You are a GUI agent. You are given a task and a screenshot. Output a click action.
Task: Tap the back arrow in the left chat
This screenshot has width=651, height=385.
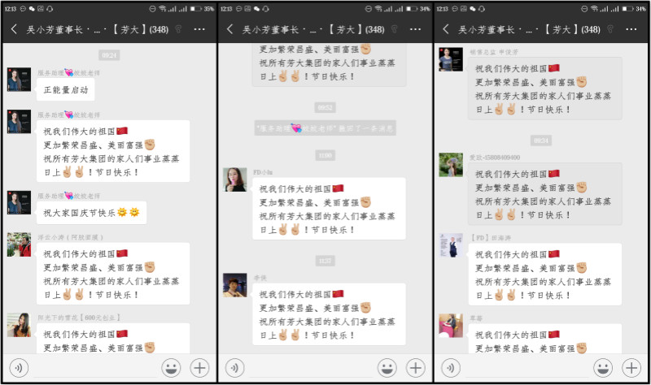click(14, 28)
